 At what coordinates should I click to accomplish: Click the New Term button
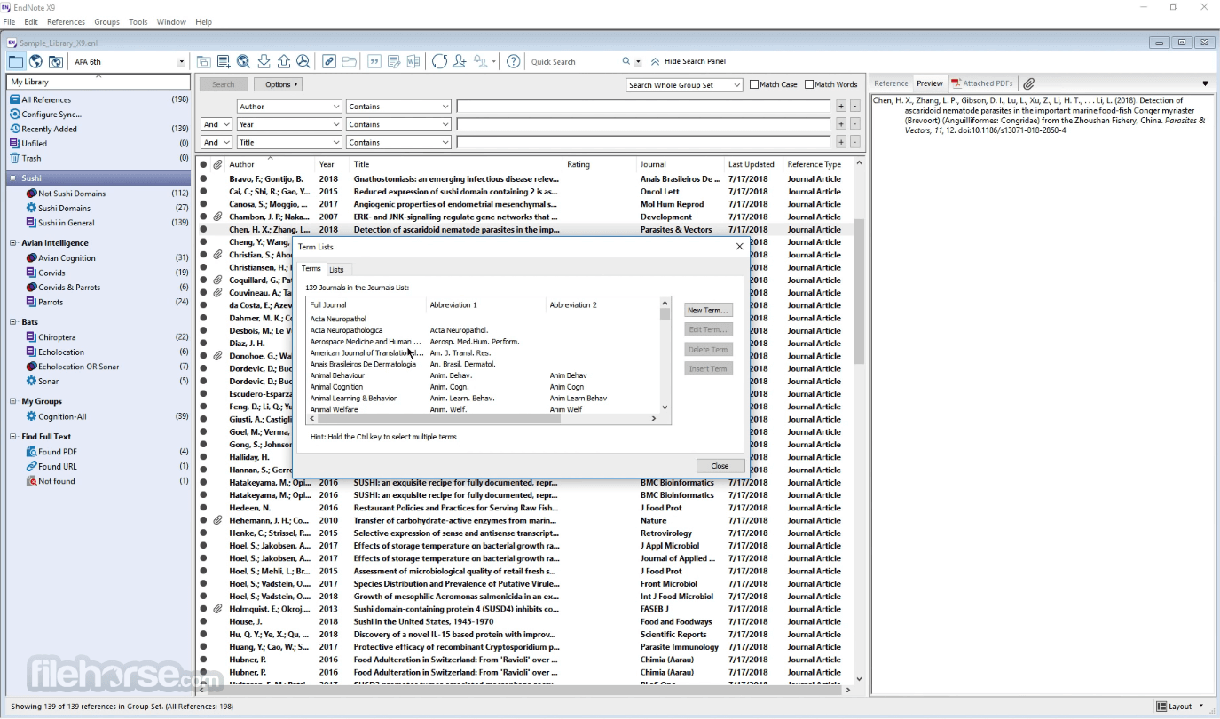tap(708, 310)
